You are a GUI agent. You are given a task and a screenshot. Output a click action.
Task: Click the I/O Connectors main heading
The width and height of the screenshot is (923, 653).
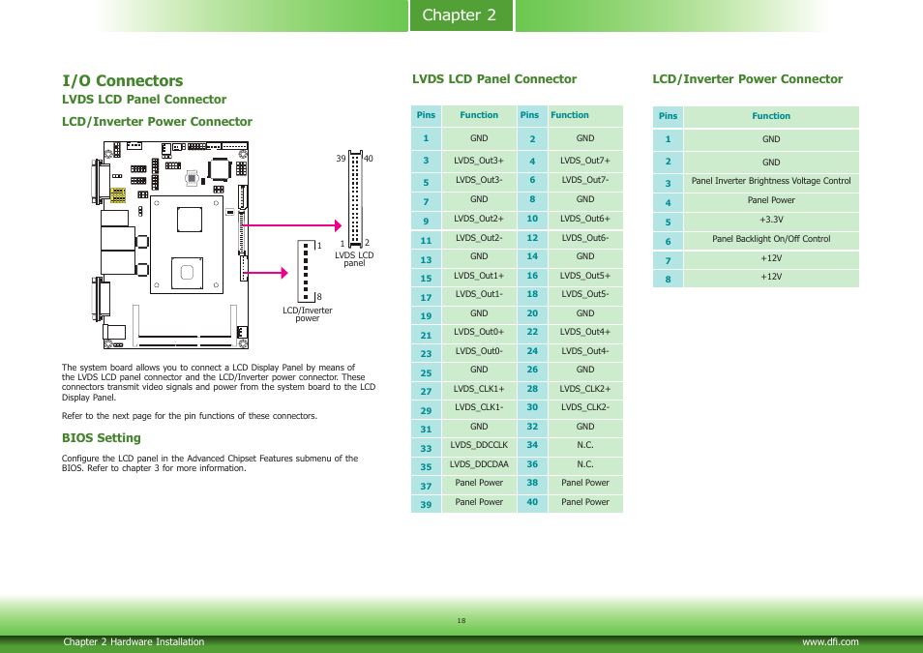[123, 80]
